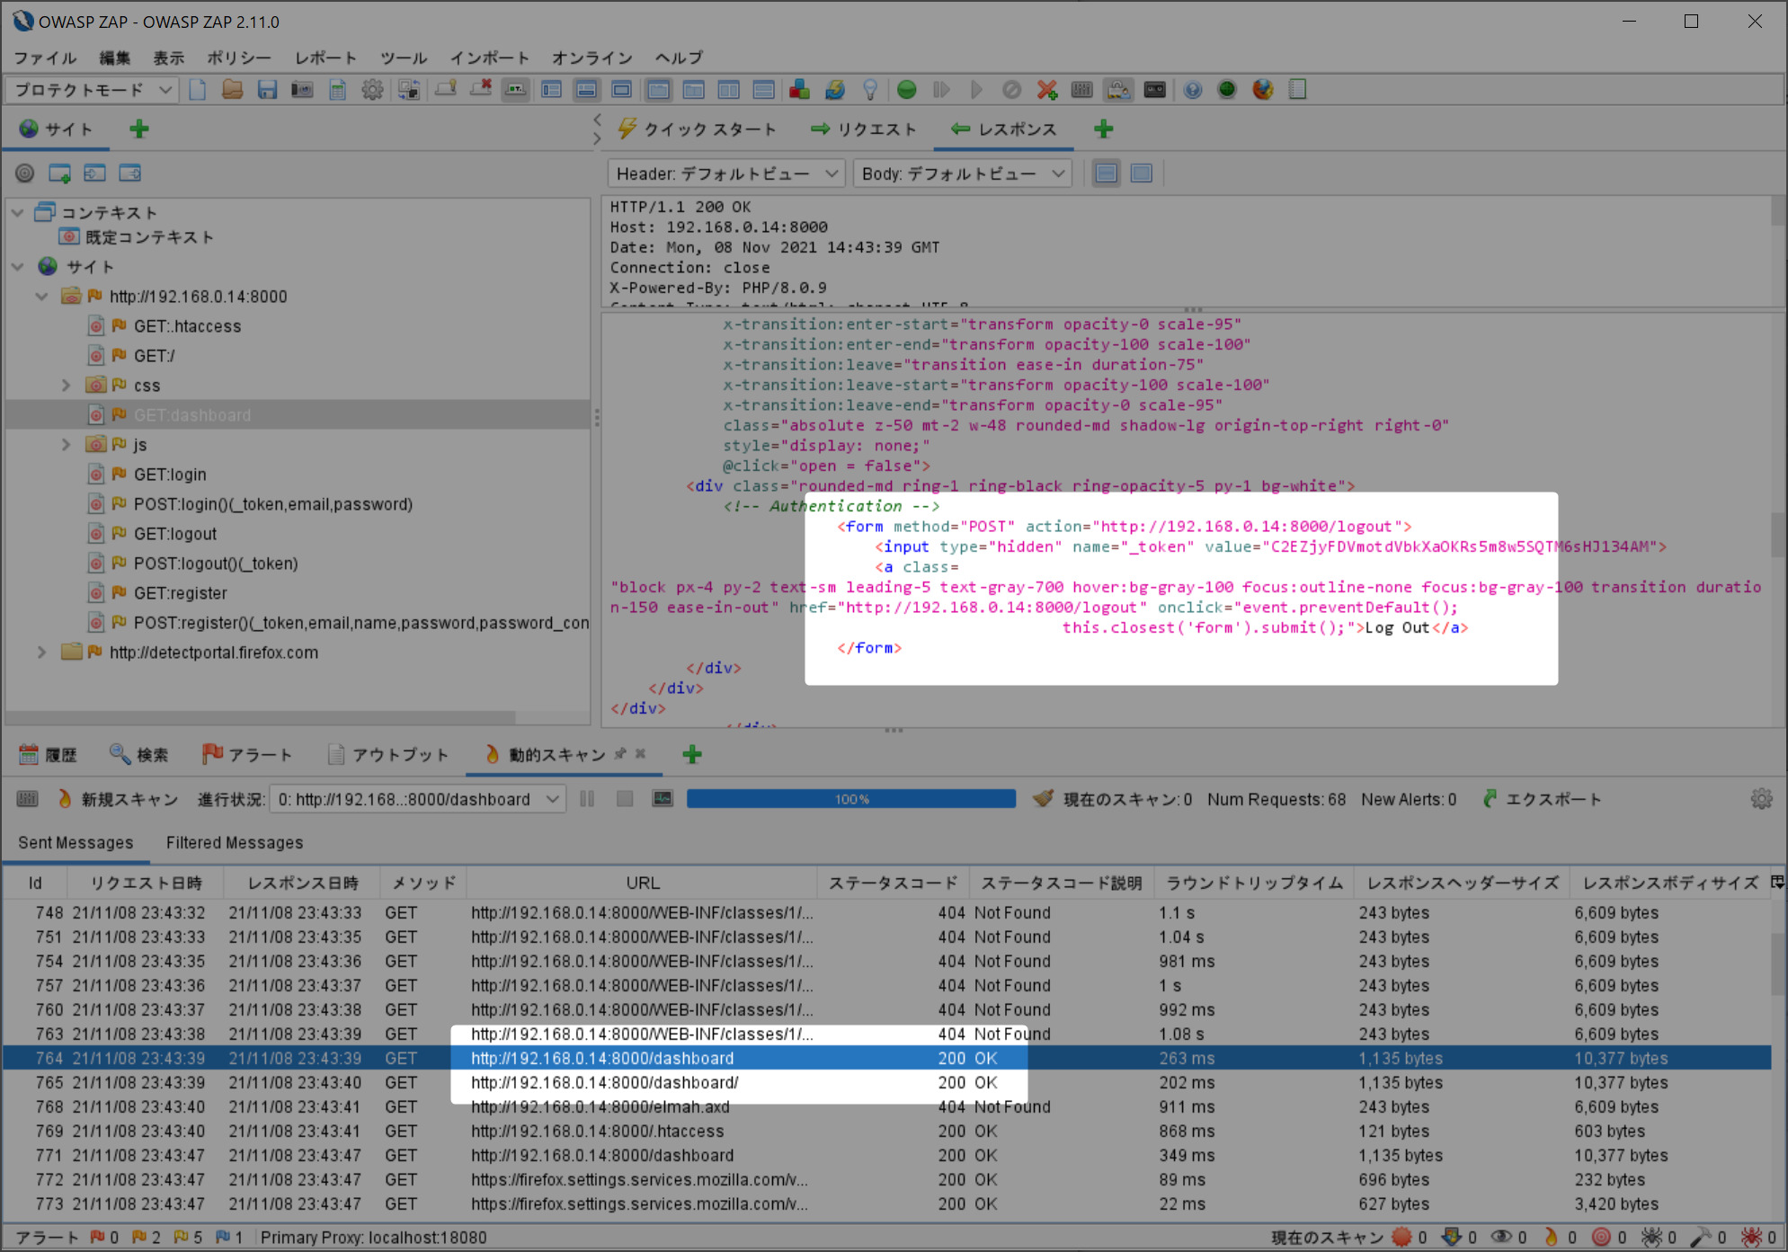
Task: Click the エクスポート button
Action: (1543, 799)
